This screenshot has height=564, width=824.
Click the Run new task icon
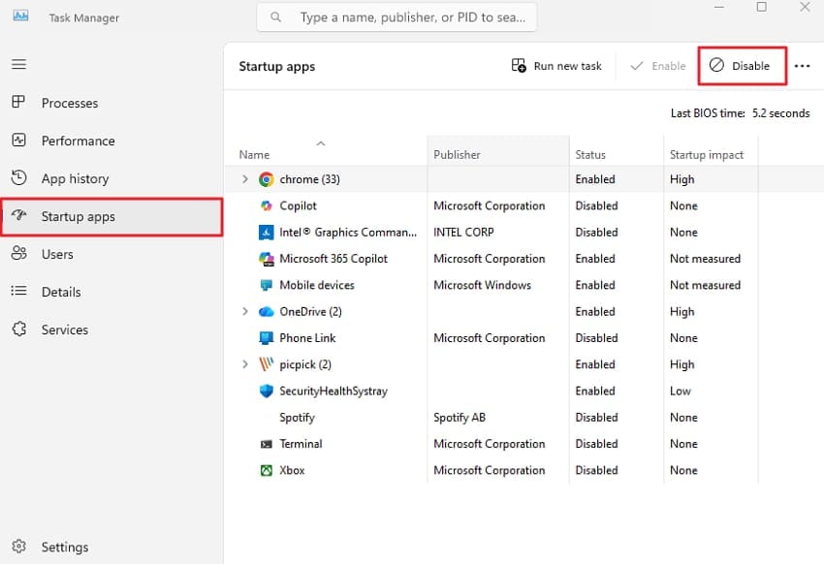click(x=519, y=66)
